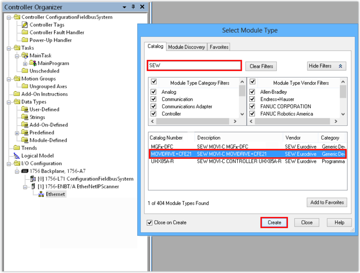Expand the Predefined data types node

coord(17,133)
